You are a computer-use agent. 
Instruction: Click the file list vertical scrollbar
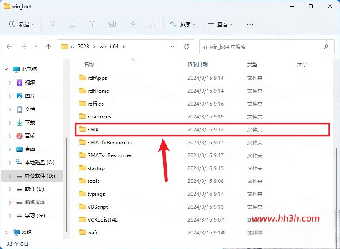click(x=336, y=194)
